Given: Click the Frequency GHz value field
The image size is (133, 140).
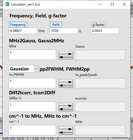Looking at the screenshot, I should click(x=23, y=31).
